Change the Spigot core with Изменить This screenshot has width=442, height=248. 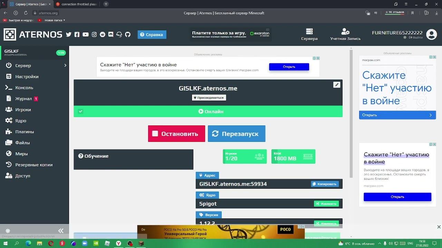coord(326,204)
